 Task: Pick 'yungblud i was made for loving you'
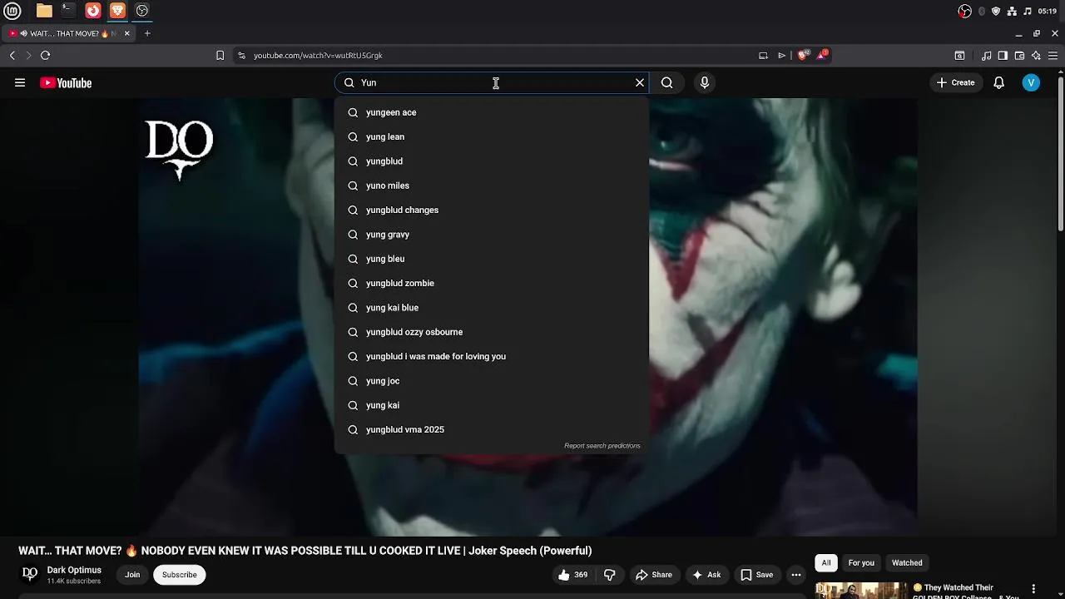pyautogui.click(x=492, y=356)
